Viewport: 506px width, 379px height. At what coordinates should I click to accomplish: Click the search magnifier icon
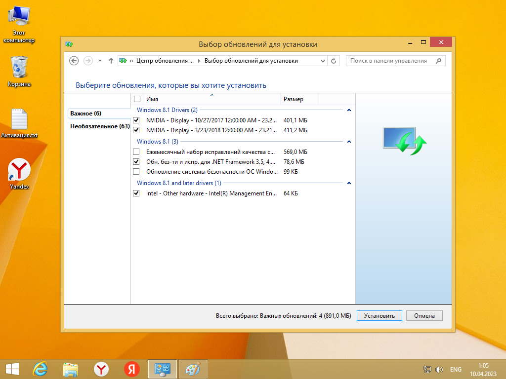point(439,60)
